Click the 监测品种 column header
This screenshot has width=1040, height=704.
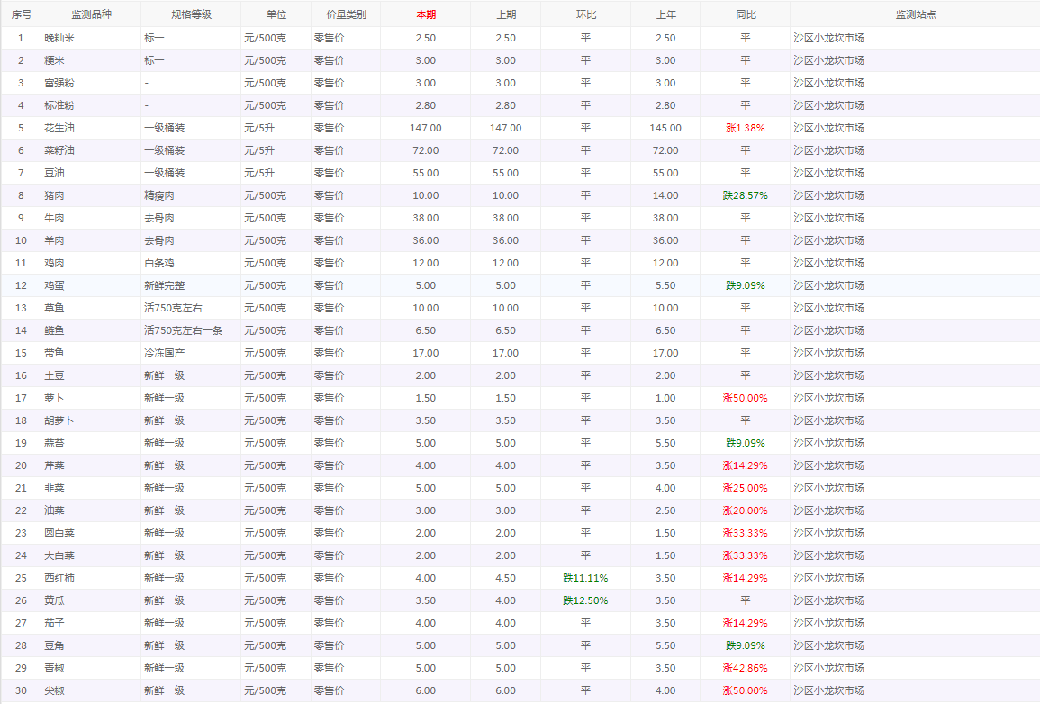point(91,14)
